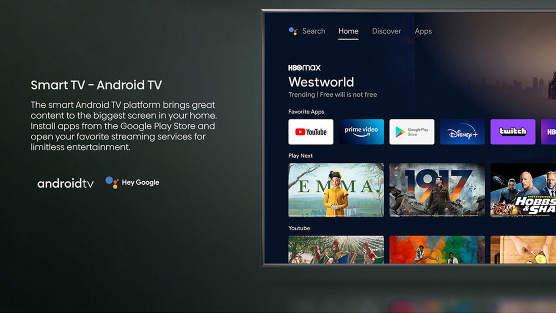Play the Emma movie thumbnail

(x=336, y=190)
